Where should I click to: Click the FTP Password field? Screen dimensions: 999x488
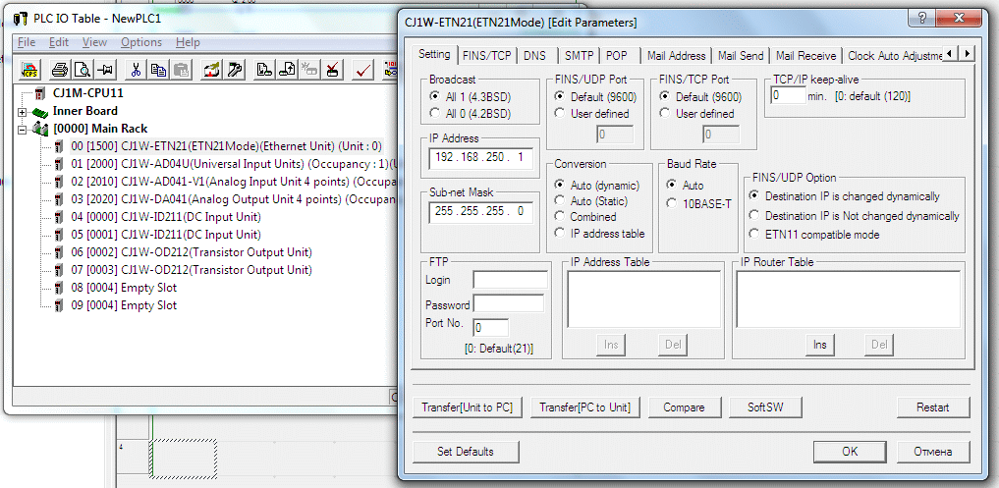509,303
